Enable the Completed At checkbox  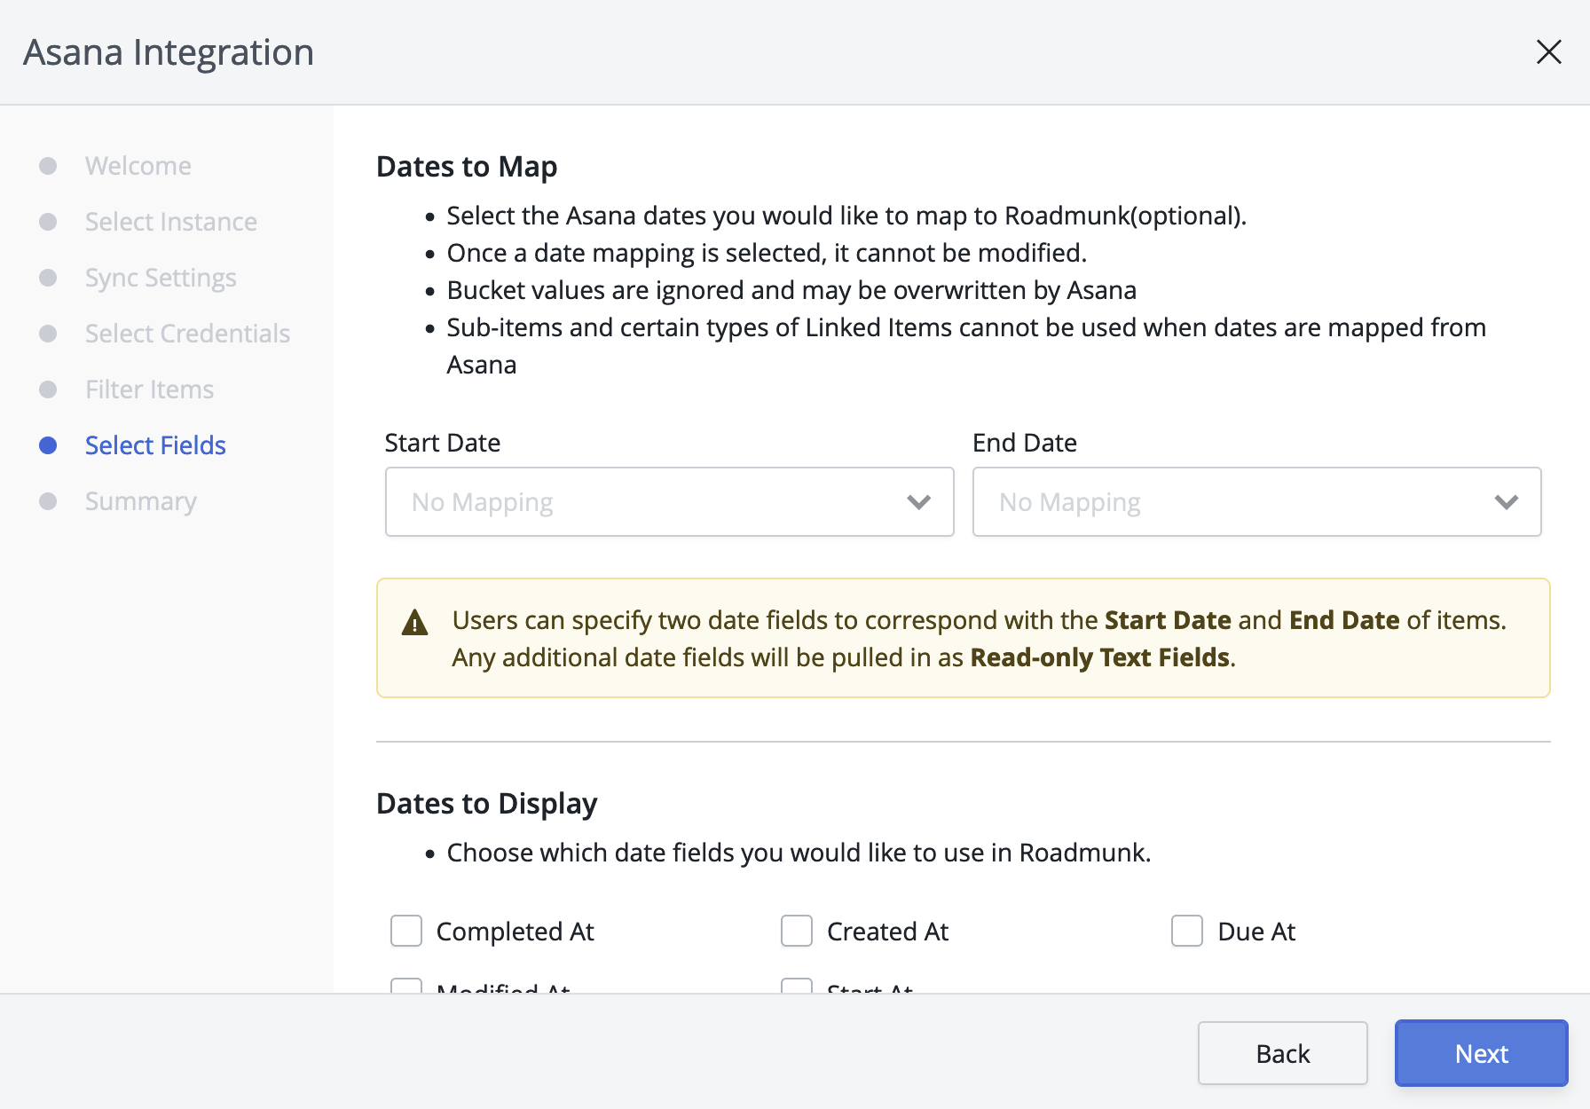[406, 932]
